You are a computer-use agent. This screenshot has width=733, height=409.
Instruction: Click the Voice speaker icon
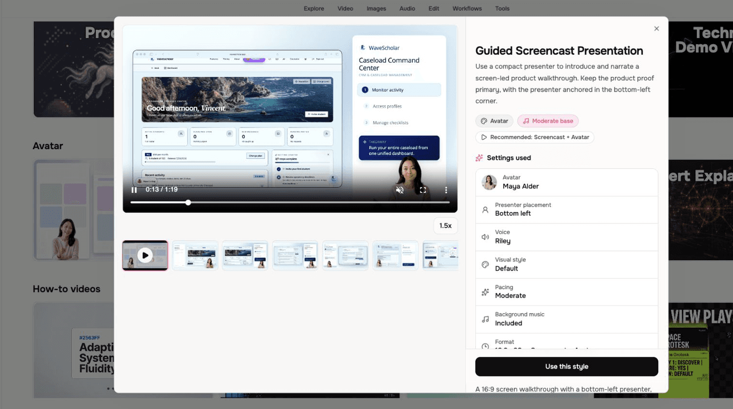pos(485,237)
